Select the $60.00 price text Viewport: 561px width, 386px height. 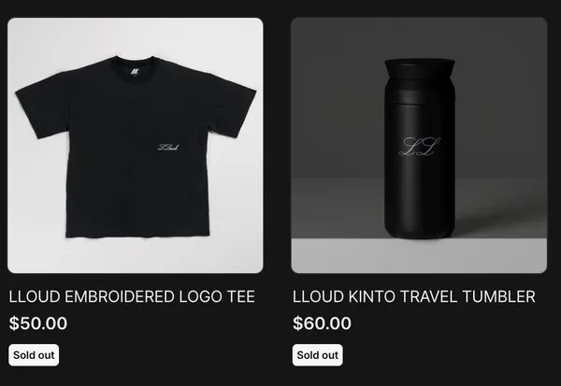tap(322, 323)
